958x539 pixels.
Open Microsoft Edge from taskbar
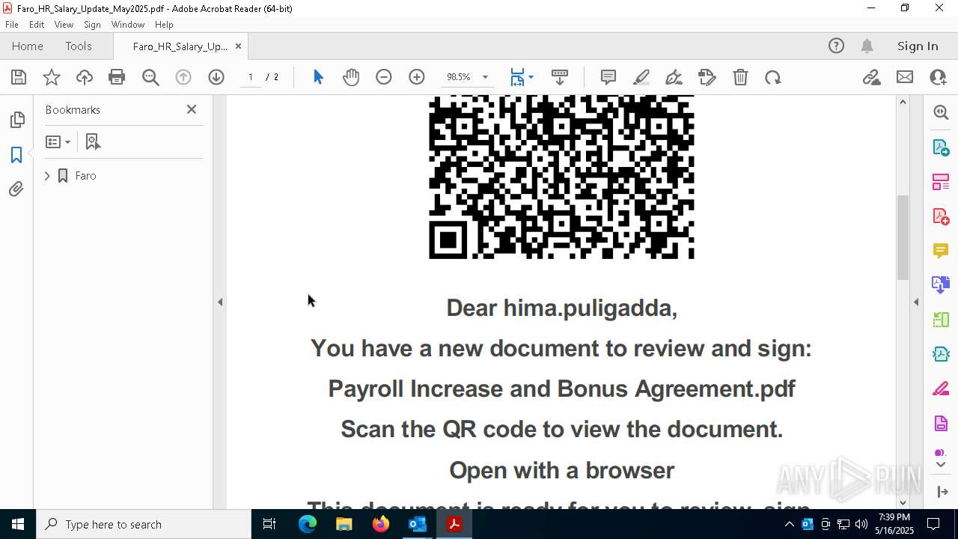coord(308,524)
